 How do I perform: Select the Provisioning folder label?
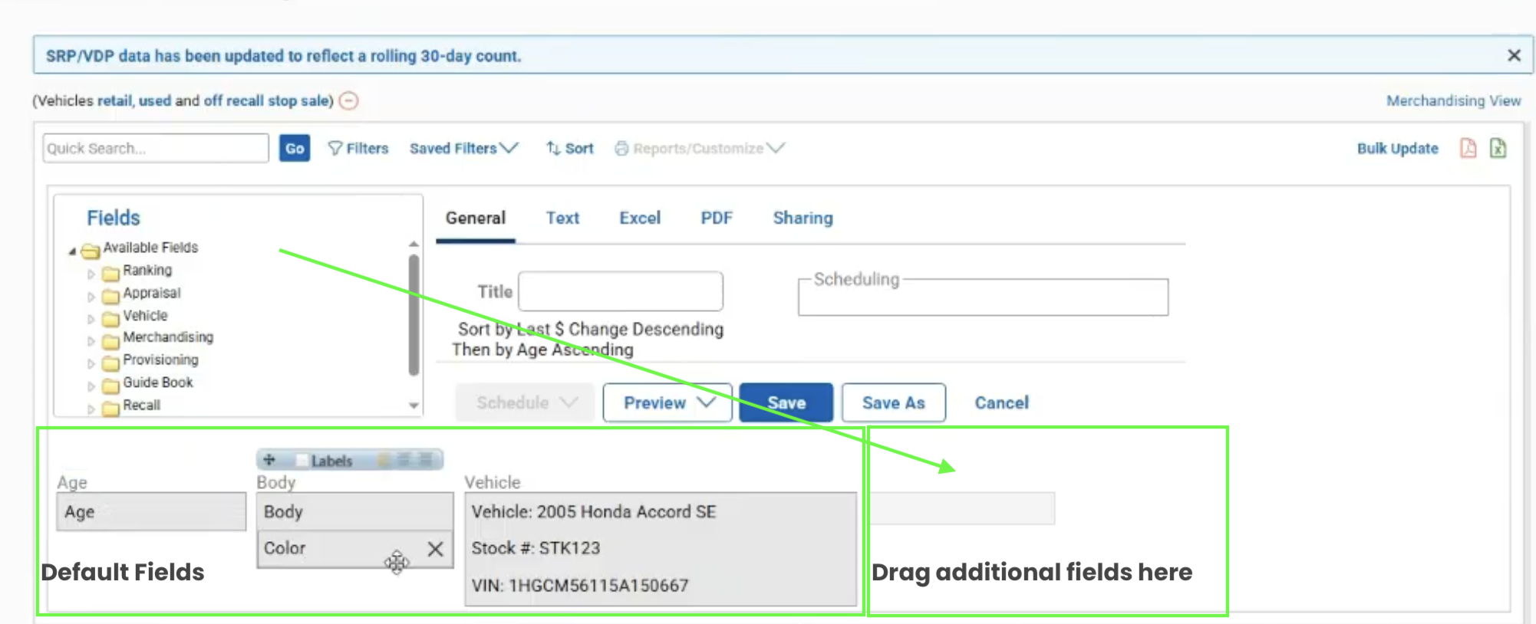(x=160, y=360)
